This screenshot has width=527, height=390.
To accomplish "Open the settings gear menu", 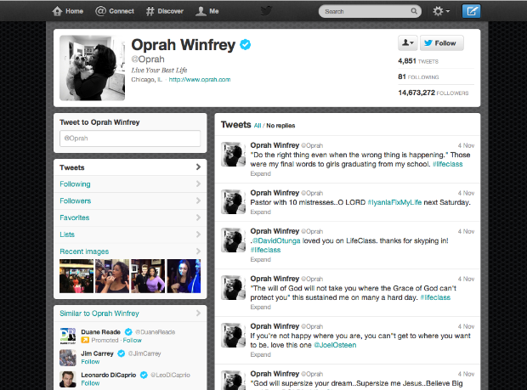I will 440,11.
